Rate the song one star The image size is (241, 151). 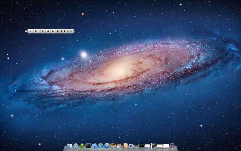point(58,31)
